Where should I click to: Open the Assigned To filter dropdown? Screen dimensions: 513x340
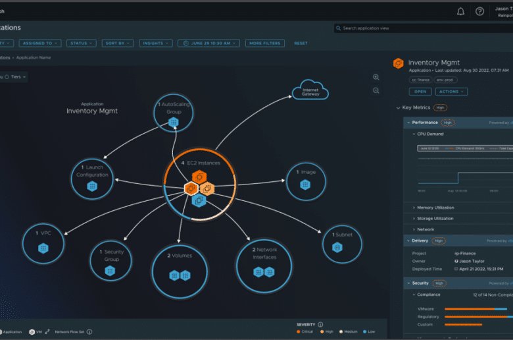tap(40, 43)
